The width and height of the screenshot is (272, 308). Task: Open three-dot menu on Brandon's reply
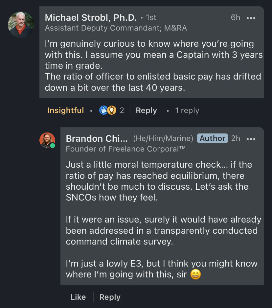(x=251, y=139)
